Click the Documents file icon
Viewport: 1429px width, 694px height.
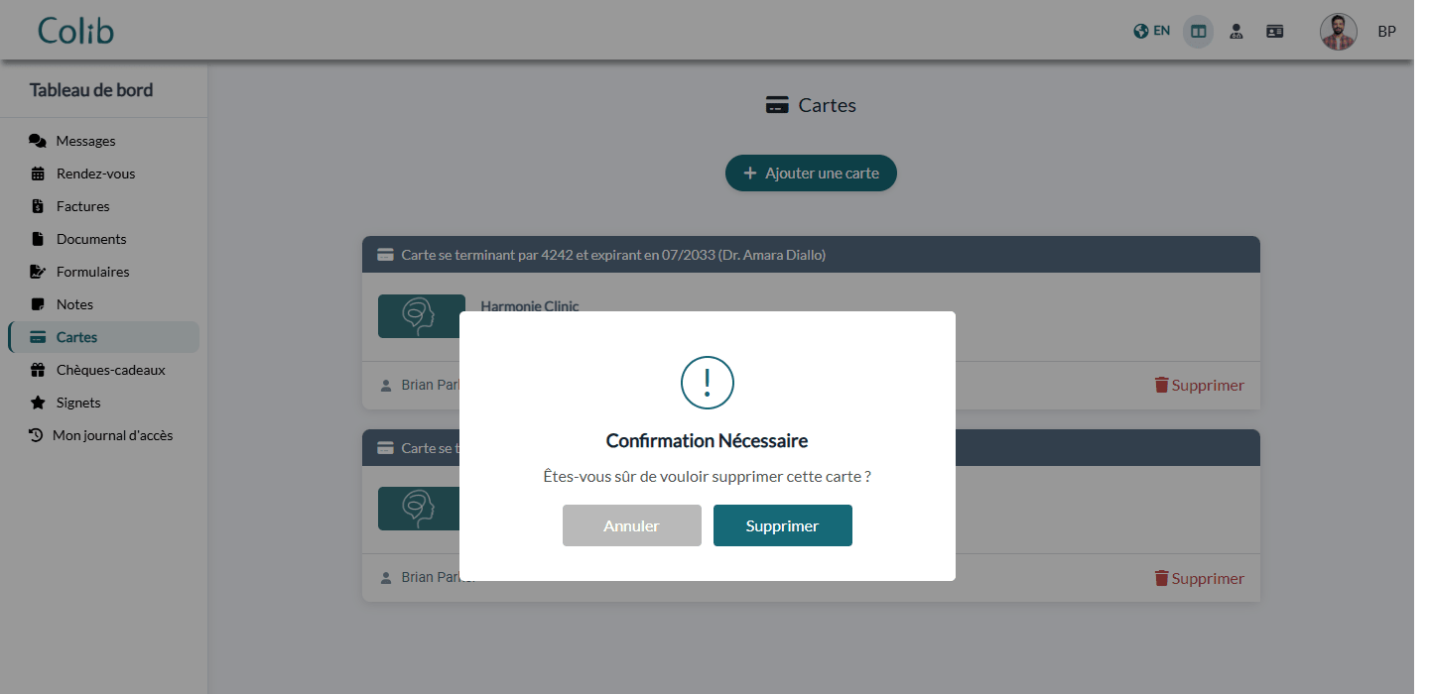click(38, 239)
